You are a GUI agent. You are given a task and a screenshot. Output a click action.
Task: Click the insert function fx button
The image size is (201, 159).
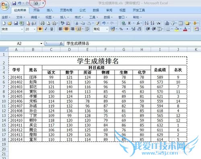tap(61, 43)
